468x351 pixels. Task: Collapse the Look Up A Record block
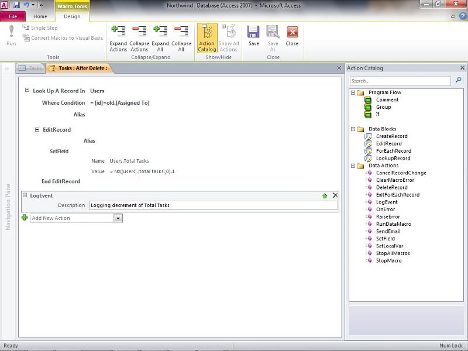27,90
